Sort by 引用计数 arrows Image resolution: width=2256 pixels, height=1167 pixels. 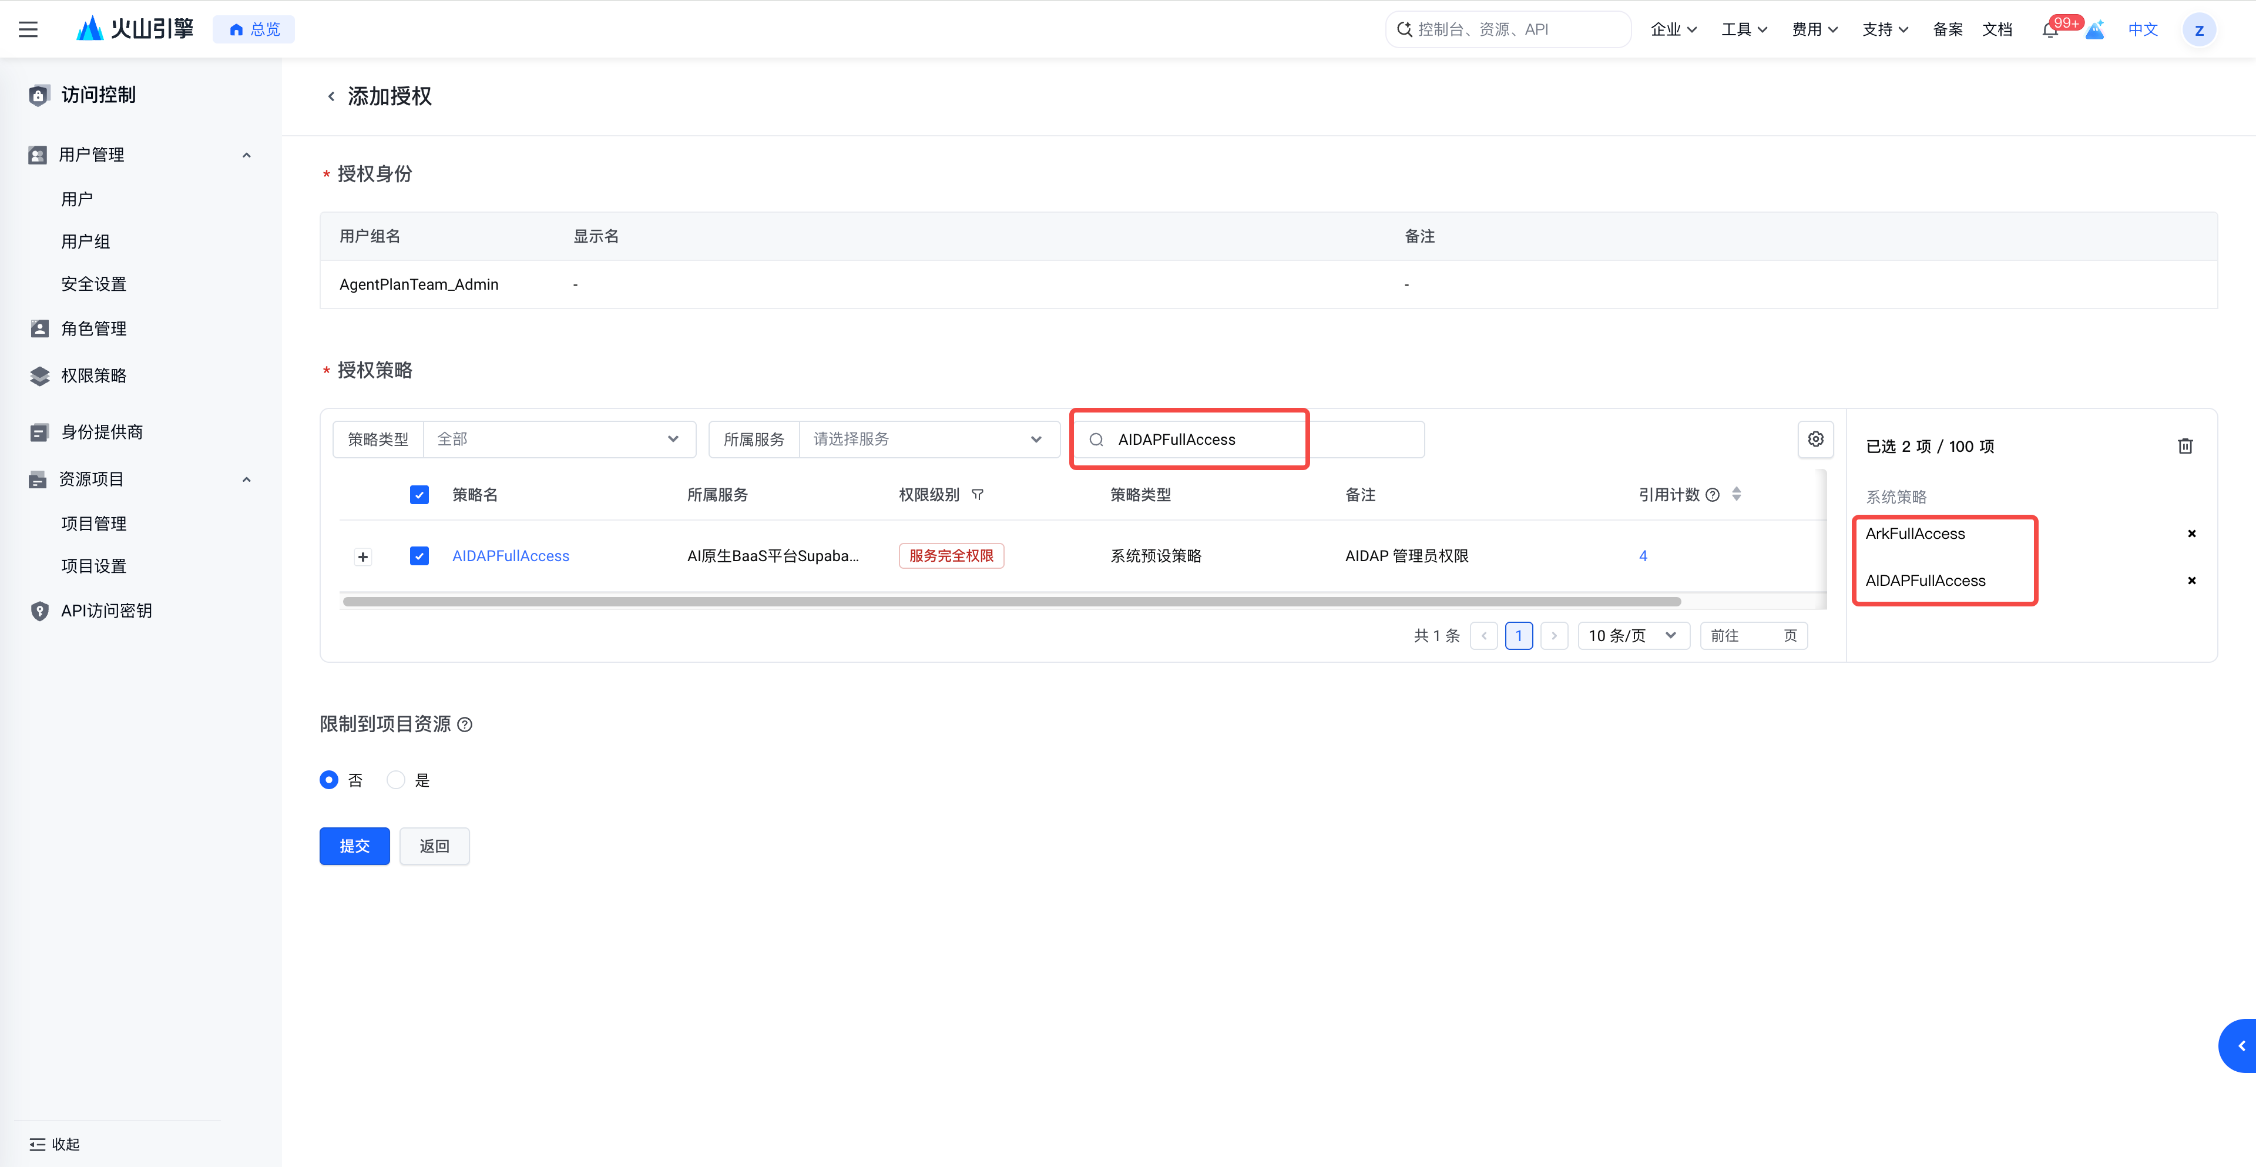tap(1736, 494)
